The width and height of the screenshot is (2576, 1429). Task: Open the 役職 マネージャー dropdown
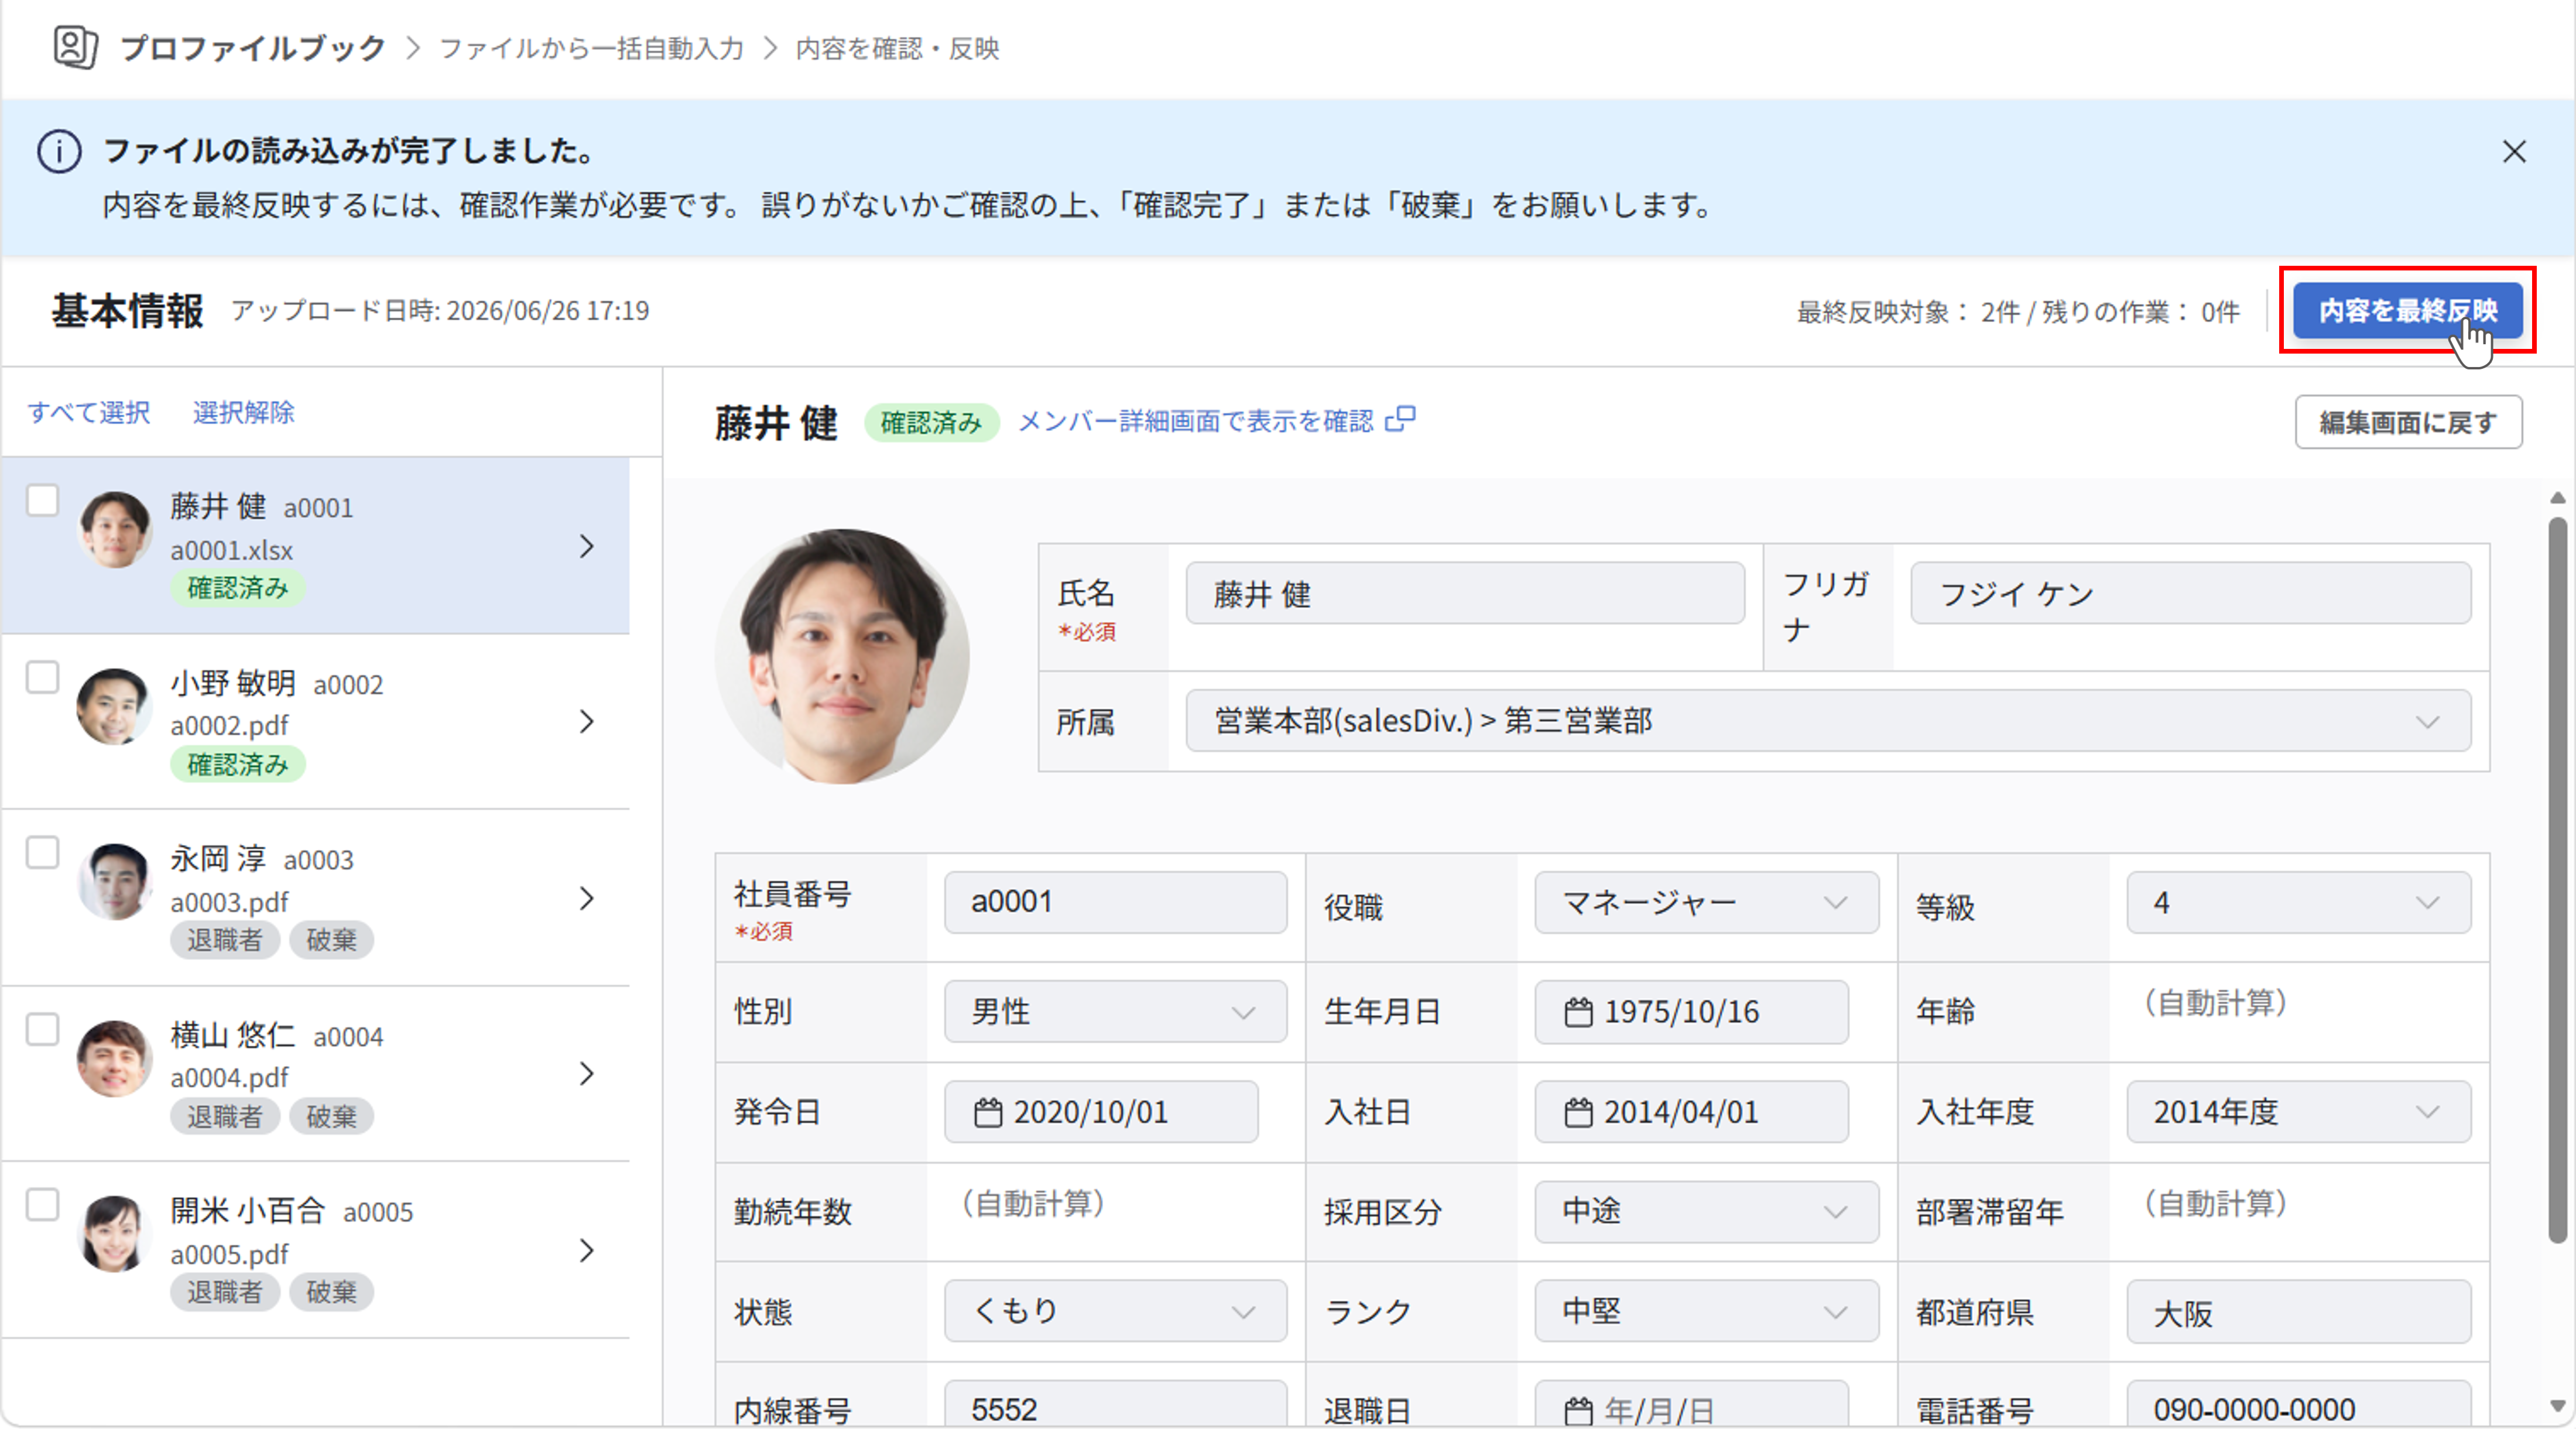1706,903
